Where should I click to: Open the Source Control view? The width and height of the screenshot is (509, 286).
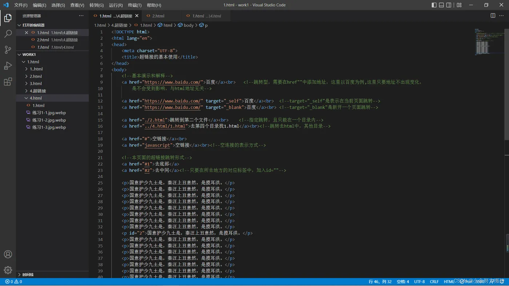pos(8,50)
